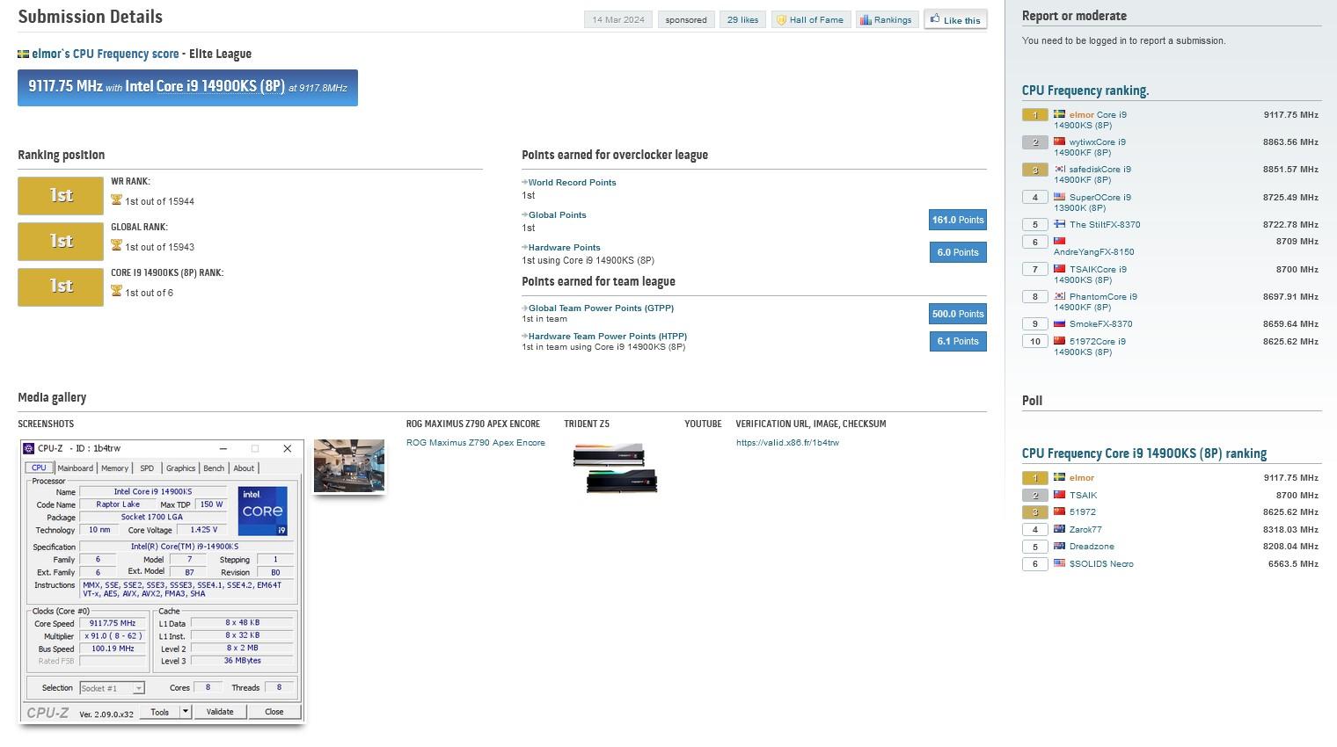This screenshot has height=747, width=1337.
Task: Click the 8863.56 MHz value in the ranking
Action: tap(1290, 141)
